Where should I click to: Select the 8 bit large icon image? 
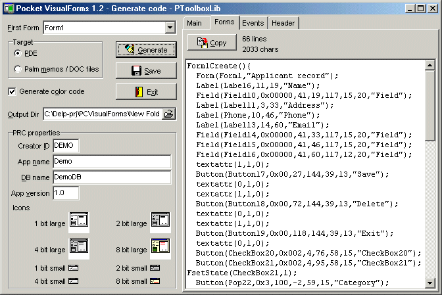coord(160,248)
